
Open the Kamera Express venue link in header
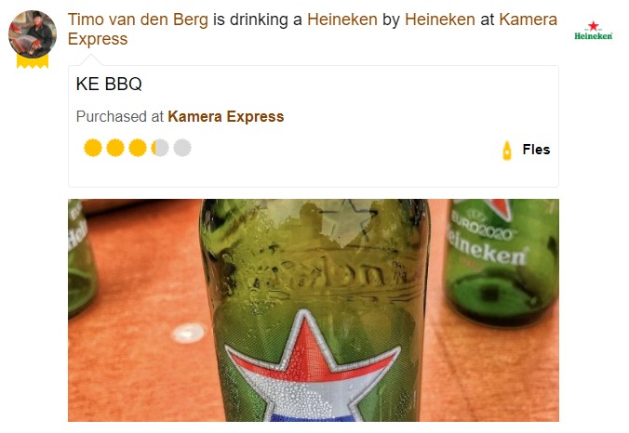point(313,29)
